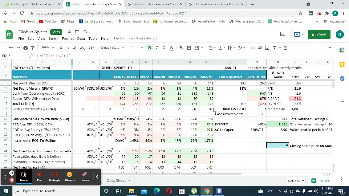Viewport: 349px width, 196px height.
Task: Click the Redo icon in Sheets toolbar
Action: click(18, 48)
